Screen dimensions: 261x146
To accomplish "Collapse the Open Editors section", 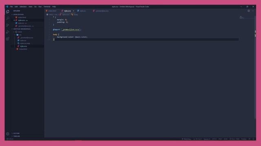I will pyautogui.click(x=18, y=15).
